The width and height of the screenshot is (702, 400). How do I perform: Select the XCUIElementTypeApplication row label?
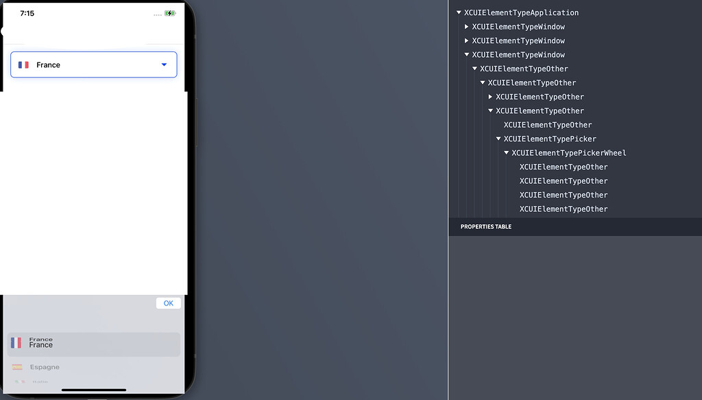(521, 12)
